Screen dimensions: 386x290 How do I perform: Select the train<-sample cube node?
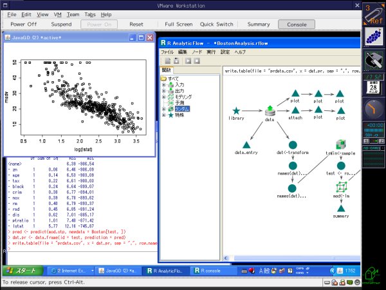341,145
